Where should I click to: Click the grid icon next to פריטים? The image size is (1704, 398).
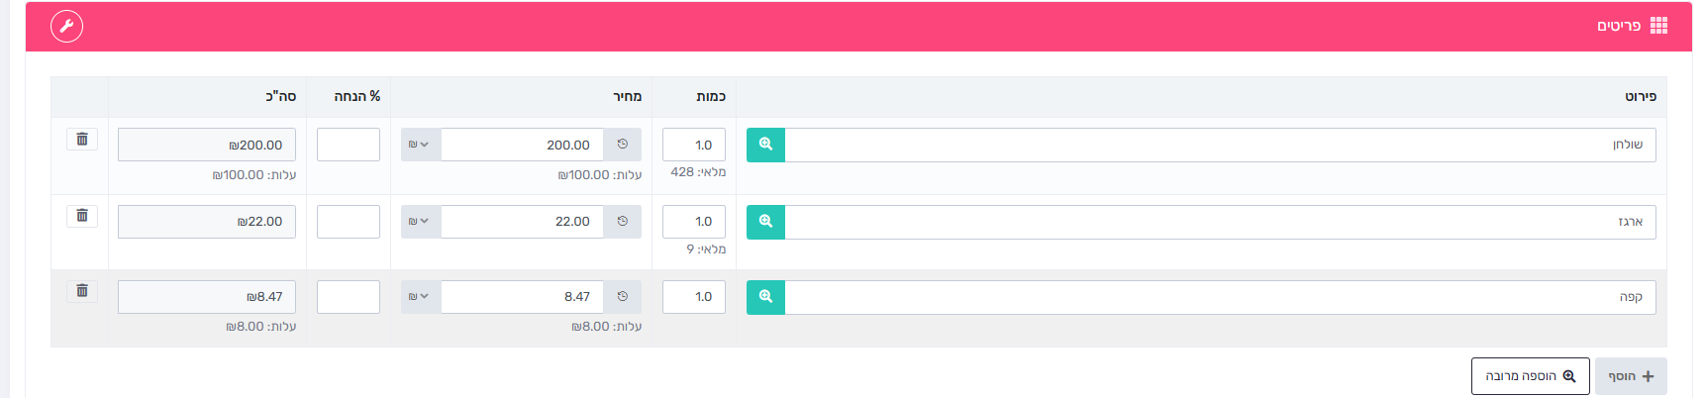coord(1659,26)
